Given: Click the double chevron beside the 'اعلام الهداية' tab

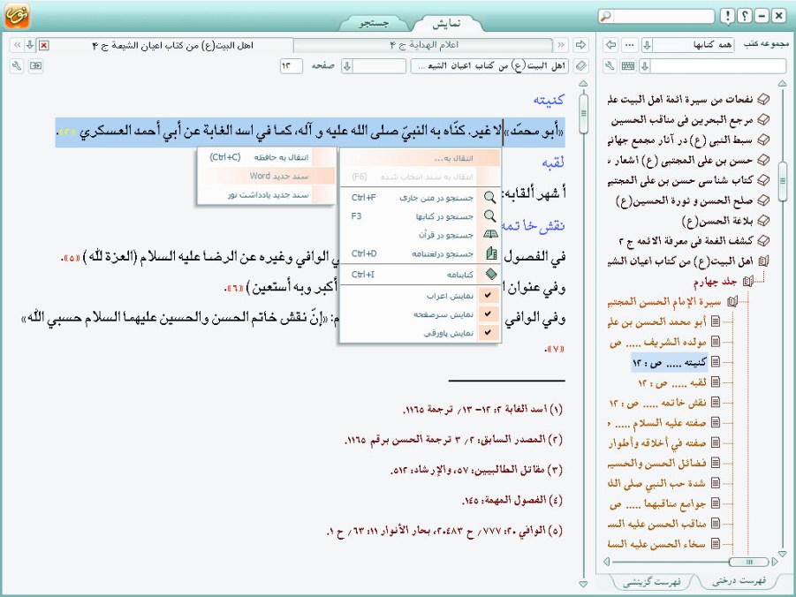Looking at the screenshot, I should 560,45.
